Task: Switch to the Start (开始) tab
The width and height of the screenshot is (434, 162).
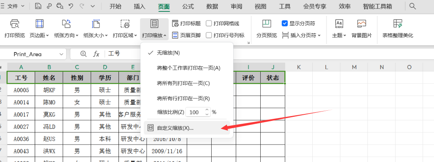Action: [115, 7]
